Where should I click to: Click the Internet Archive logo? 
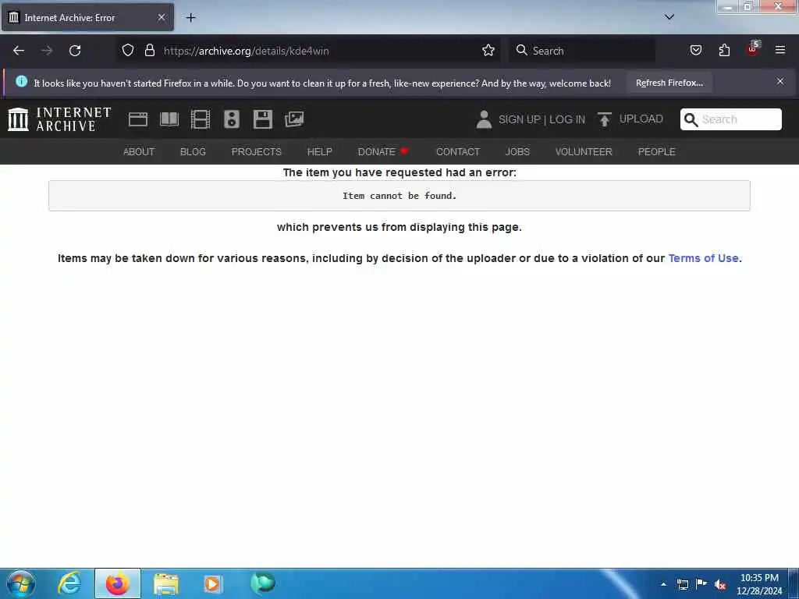point(59,119)
